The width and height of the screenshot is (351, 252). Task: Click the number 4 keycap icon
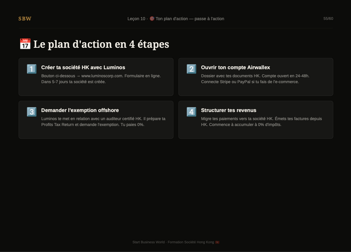tap(192, 111)
